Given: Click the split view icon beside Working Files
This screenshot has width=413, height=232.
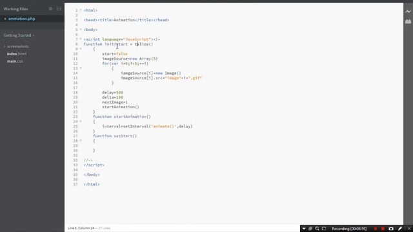Looking at the screenshot, I should click(x=59, y=8).
